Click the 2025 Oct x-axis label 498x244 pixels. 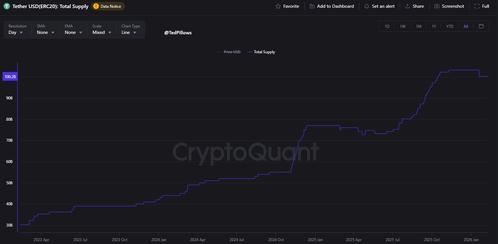tap(432, 239)
